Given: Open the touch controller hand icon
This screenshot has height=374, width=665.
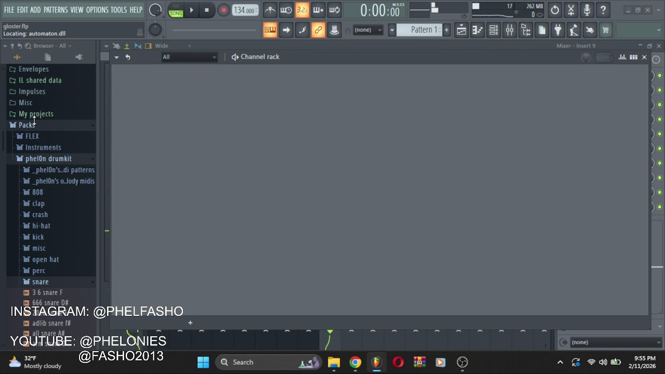Looking at the screenshot, I should 590,30.
